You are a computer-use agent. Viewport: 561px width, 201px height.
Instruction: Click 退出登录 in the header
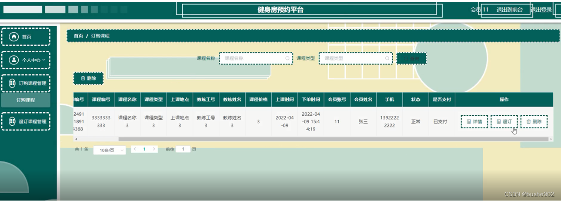point(541,10)
